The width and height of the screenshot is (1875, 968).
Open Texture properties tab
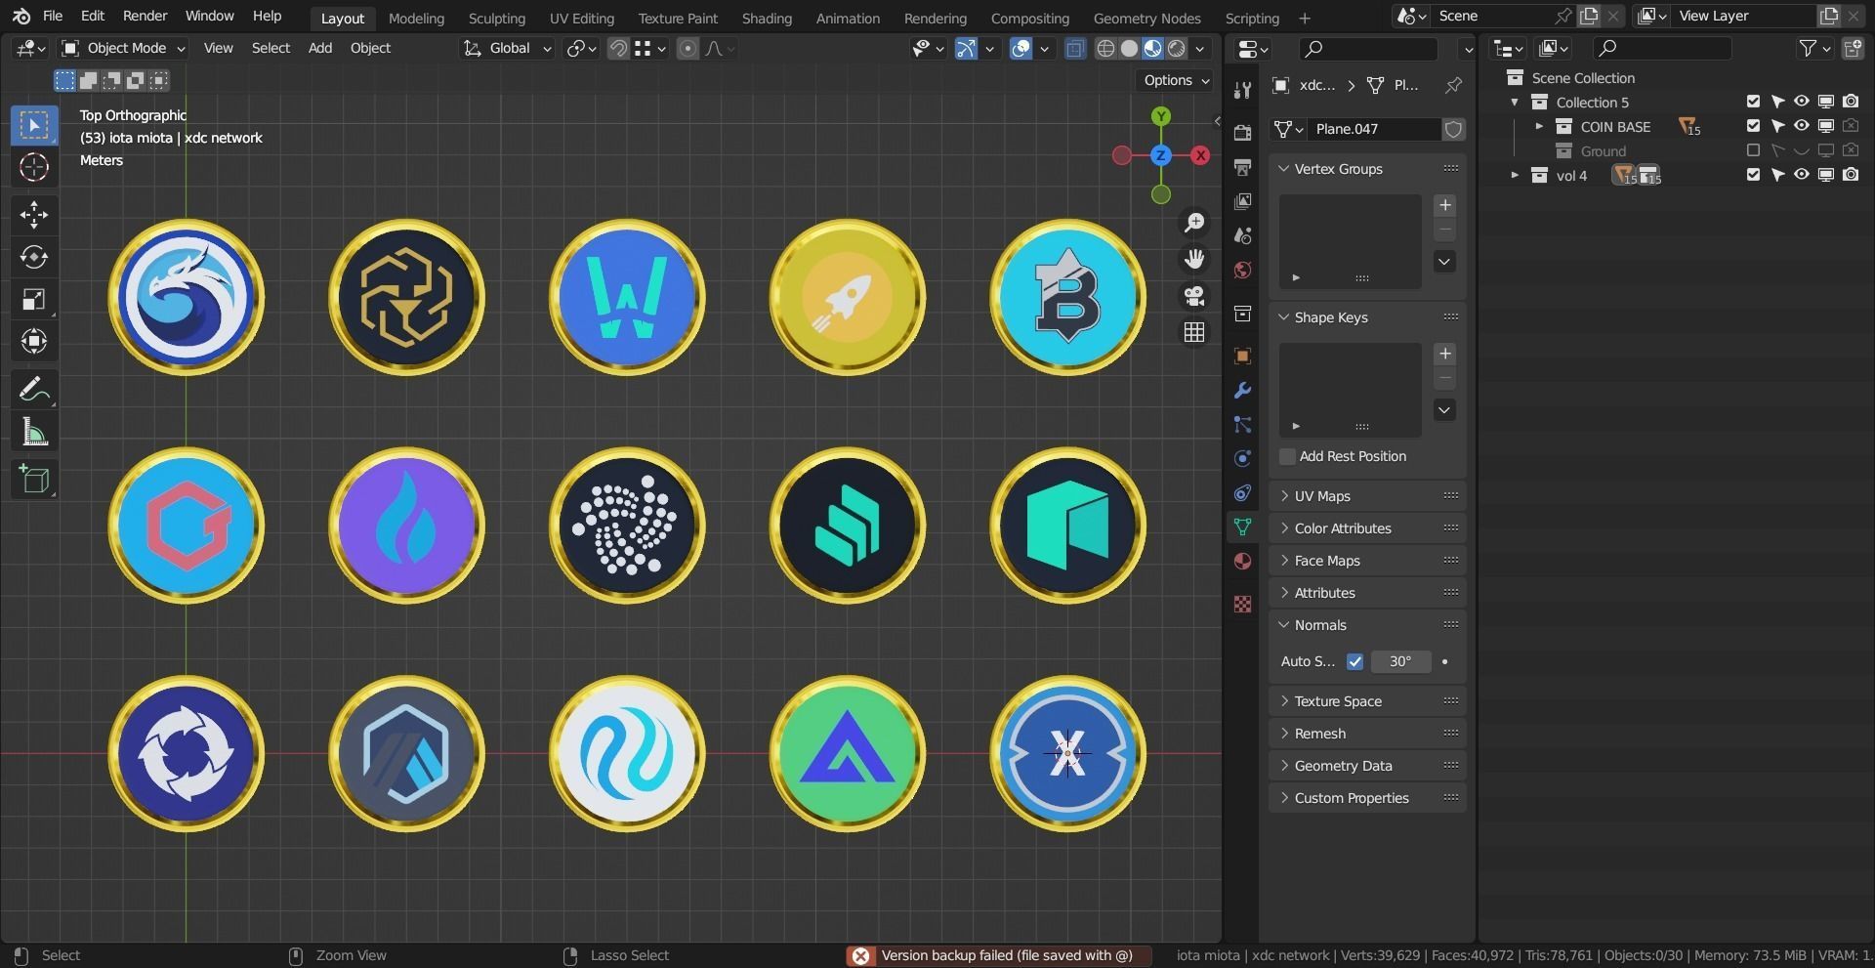[x=1242, y=604]
